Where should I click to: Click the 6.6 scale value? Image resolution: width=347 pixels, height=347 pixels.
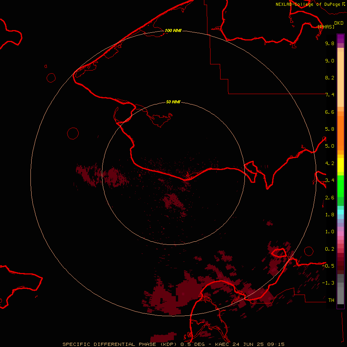(x=330, y=112)
